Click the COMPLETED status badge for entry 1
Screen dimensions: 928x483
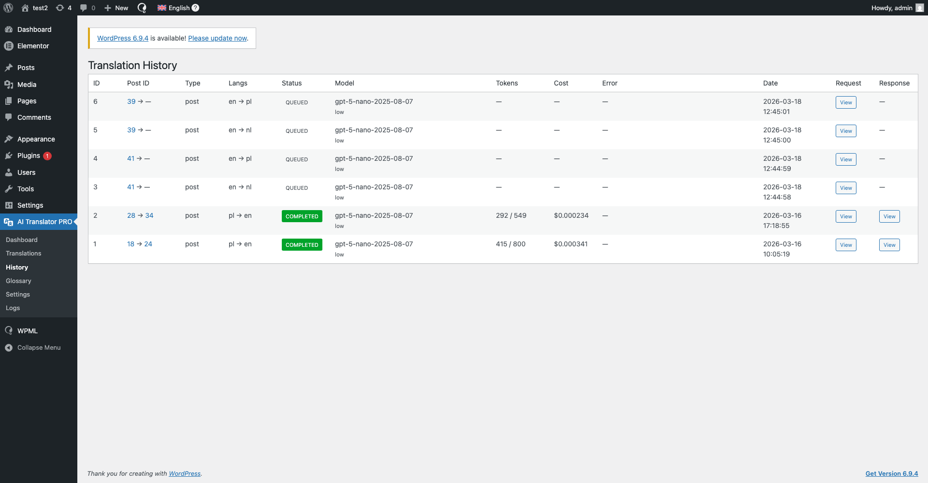(302, 245)
